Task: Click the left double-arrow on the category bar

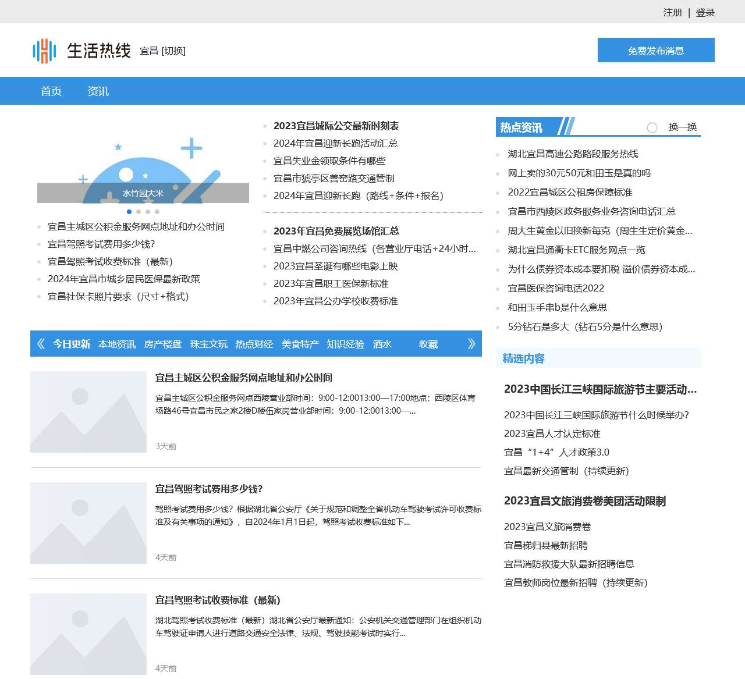Action: (x=40, y=344)
